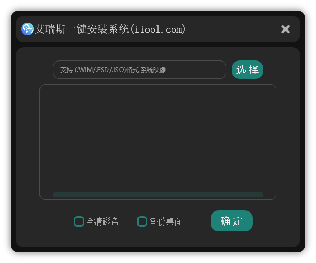The height and width of the screenshot is (263, 316).
Task: Click the progress bar in list panel
Action: [x=158, y=195]
